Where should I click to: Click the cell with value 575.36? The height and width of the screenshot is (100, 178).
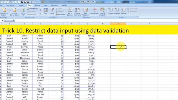coord(87,83)
